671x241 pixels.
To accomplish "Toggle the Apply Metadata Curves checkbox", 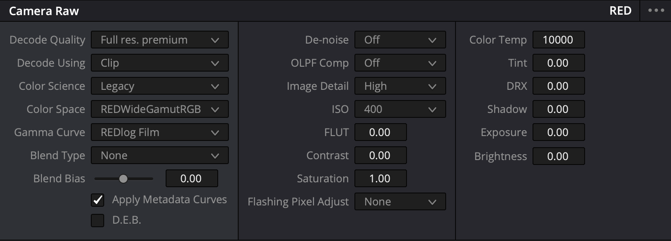I will coord(98,200).
